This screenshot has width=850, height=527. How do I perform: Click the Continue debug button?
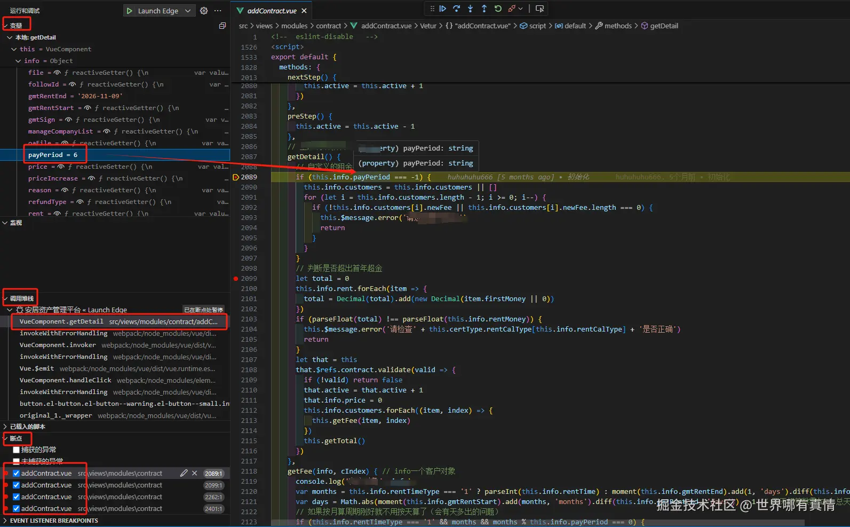pos(442,9)
